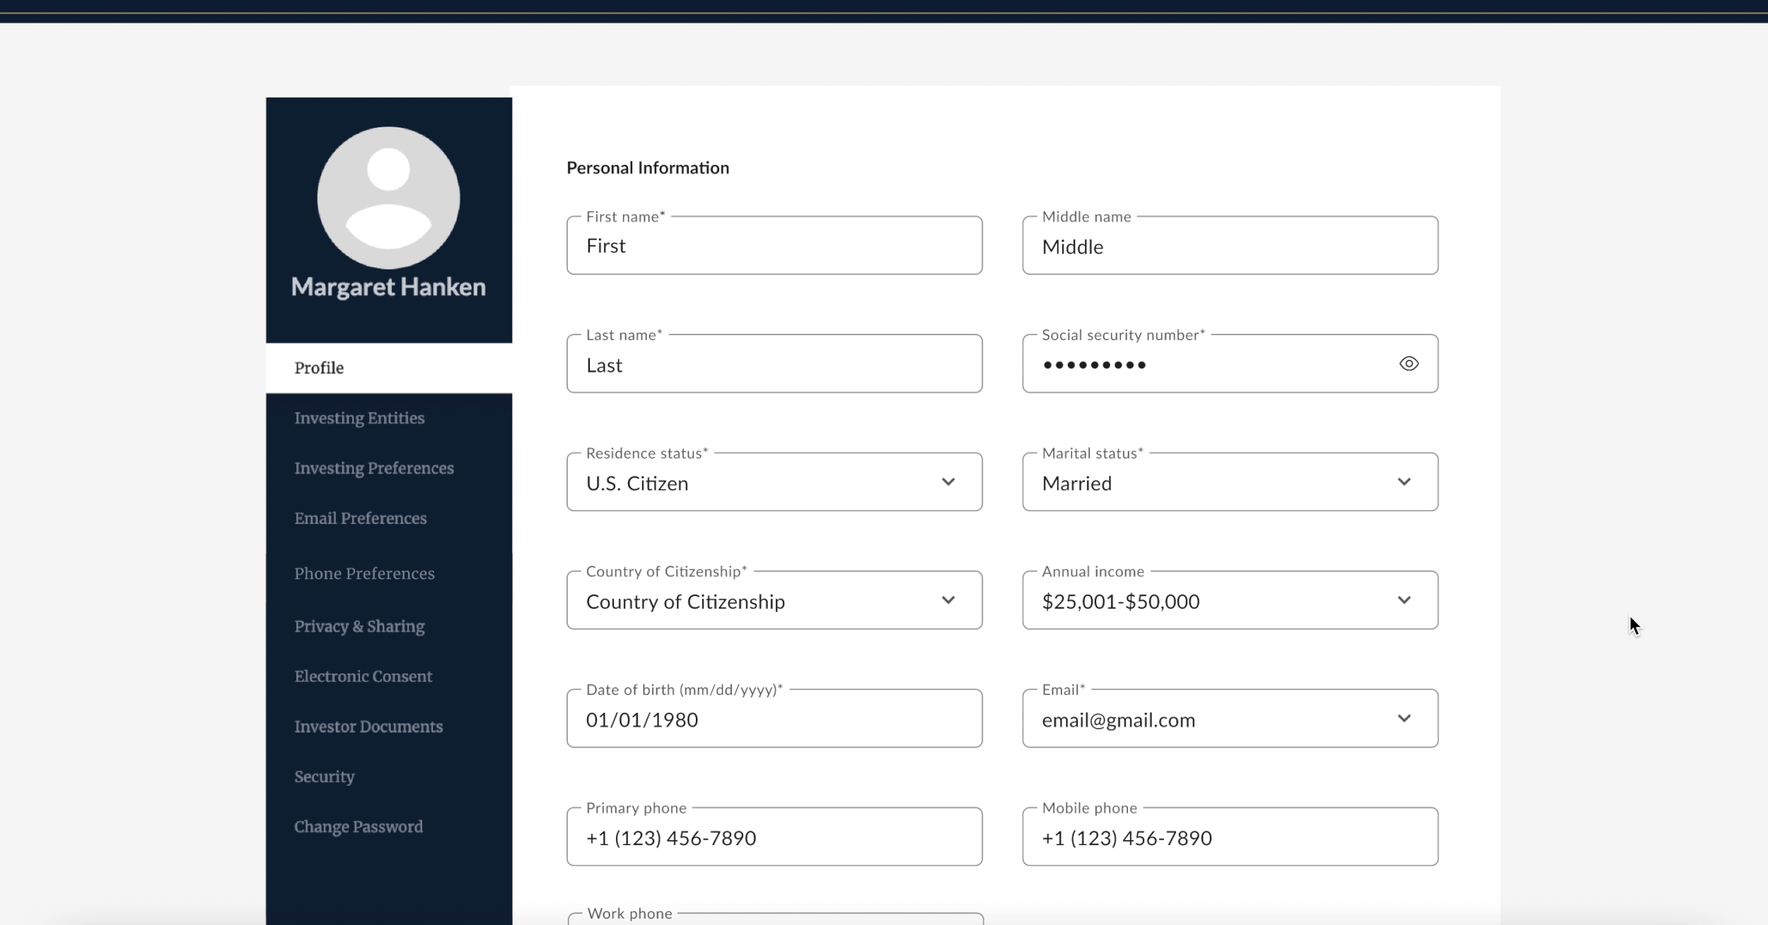Select the Profile sidebar tab
This screenshot has width=1768, height=925.
click(x=319, y=368)
